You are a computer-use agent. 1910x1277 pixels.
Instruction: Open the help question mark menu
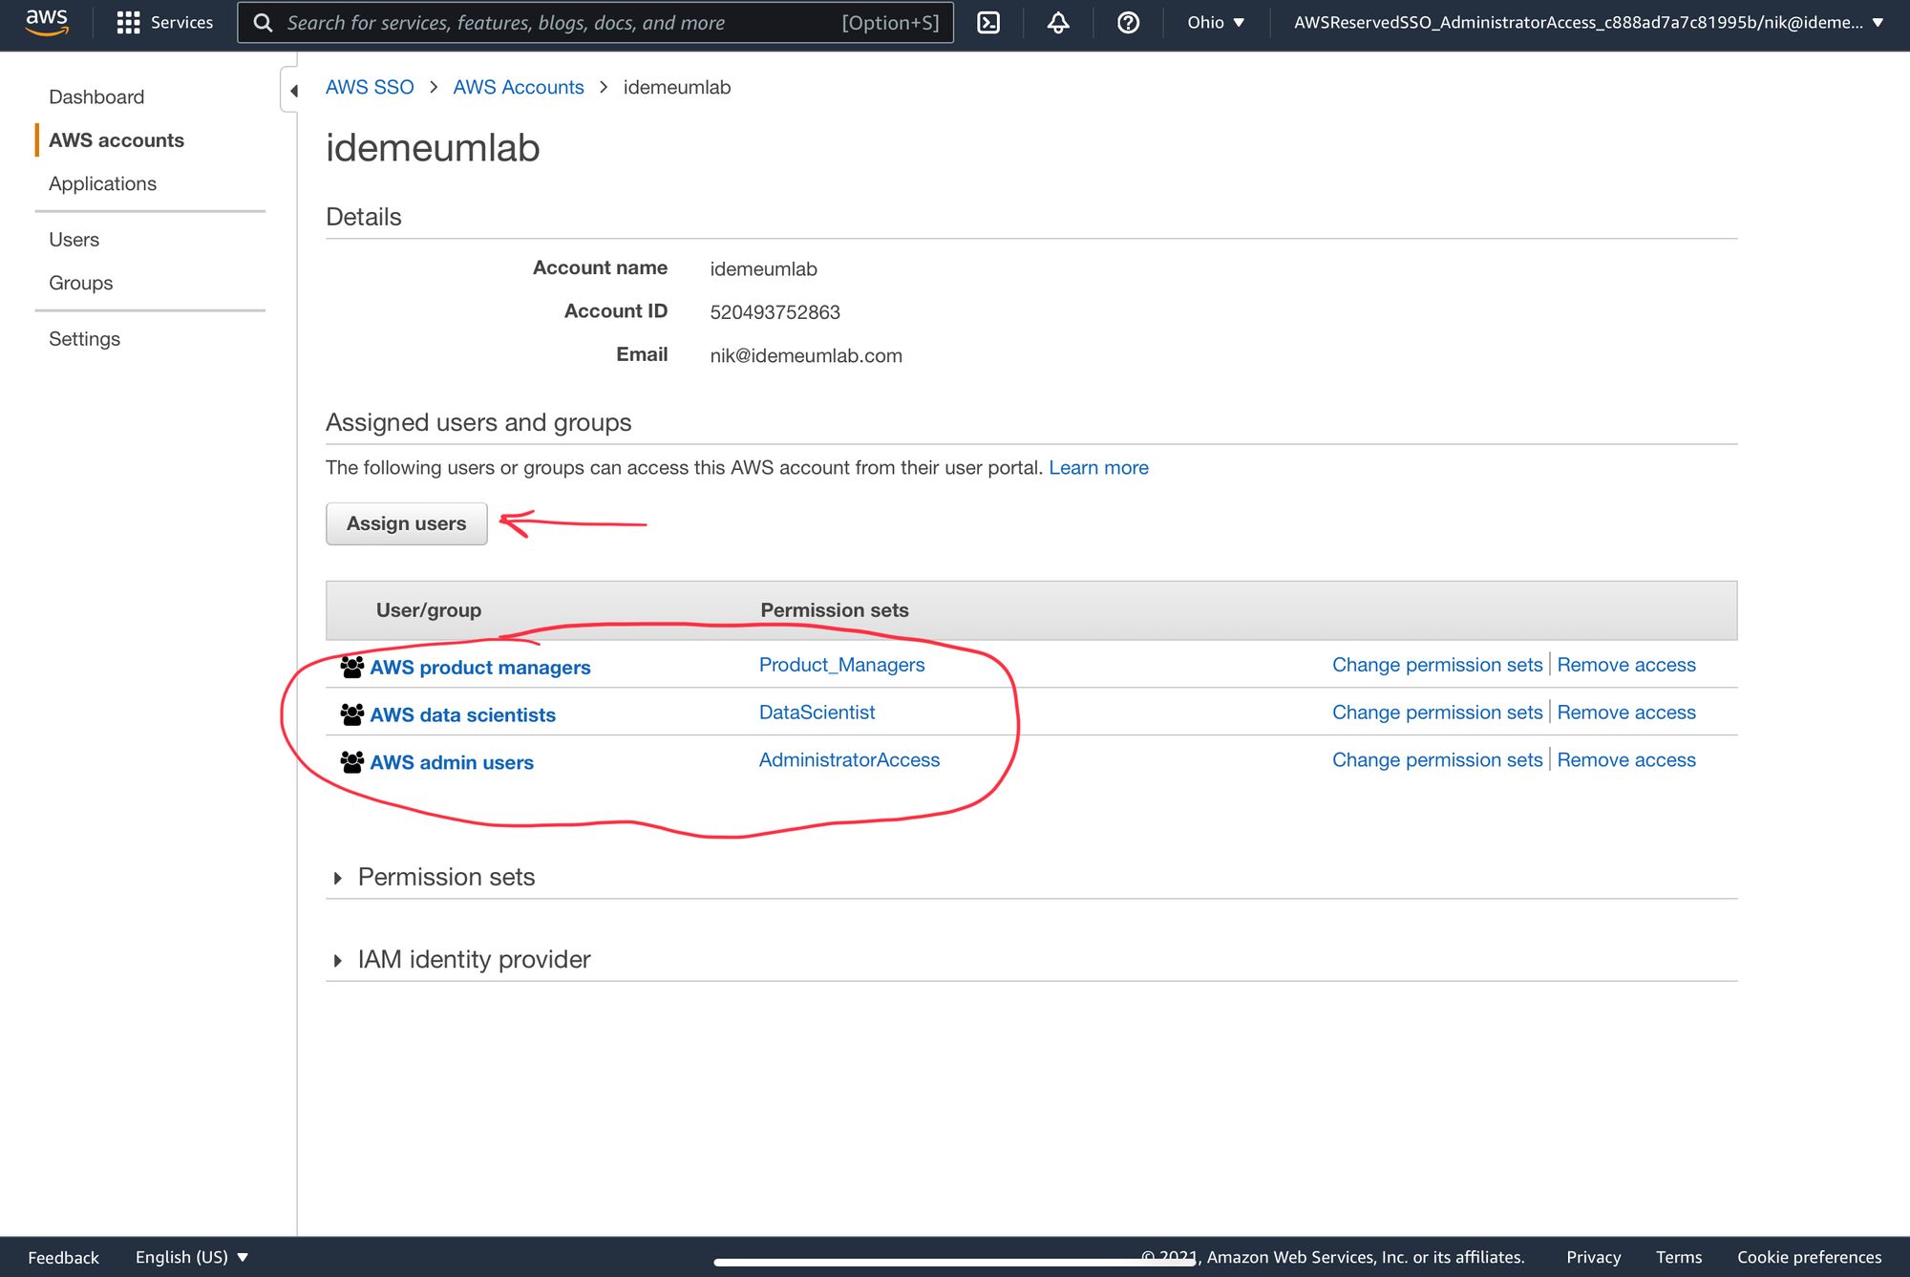coord(1128,23)
